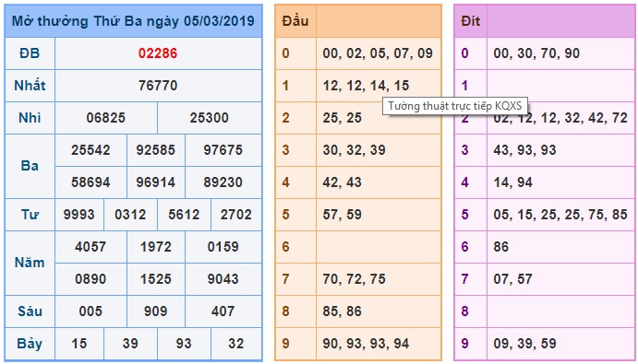Click the special prize number 02286
The image size is (638, 364).
[x=158, y=53]
